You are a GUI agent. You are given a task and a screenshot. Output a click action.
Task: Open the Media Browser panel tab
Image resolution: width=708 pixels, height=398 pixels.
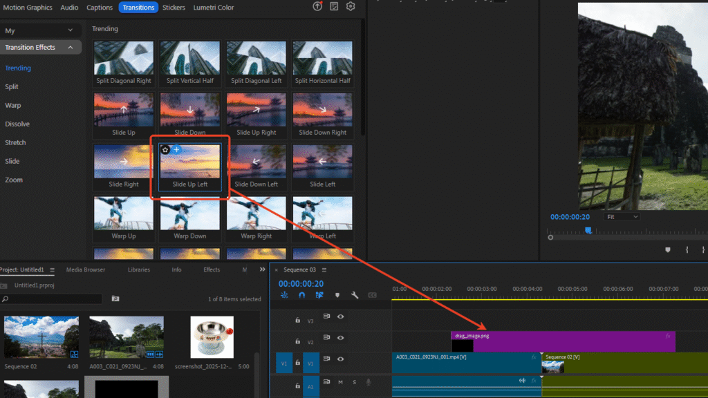pos(85,269)
